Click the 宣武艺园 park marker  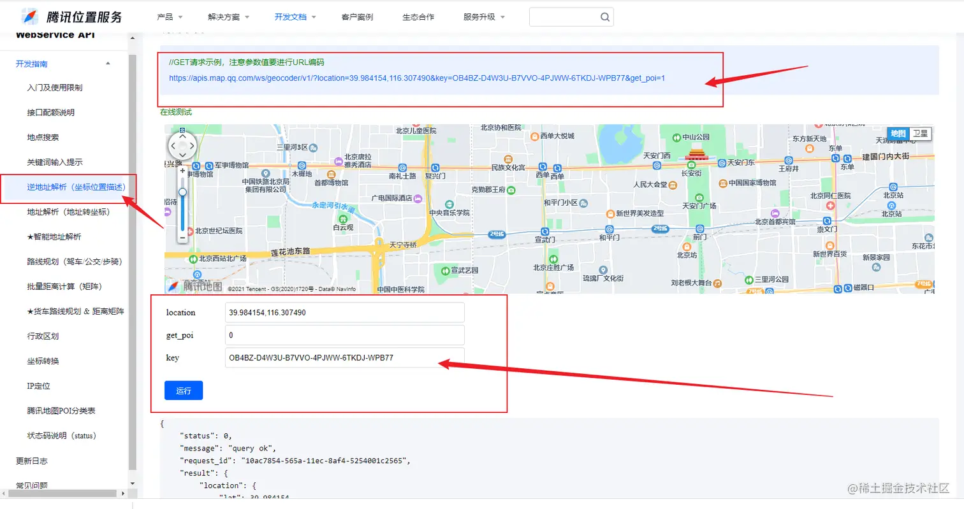click(444, 270)
